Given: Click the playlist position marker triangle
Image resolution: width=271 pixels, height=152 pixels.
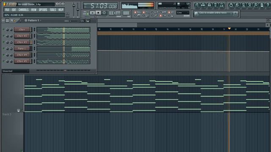Looking at the screenshot, I should [x=230, y=29].
